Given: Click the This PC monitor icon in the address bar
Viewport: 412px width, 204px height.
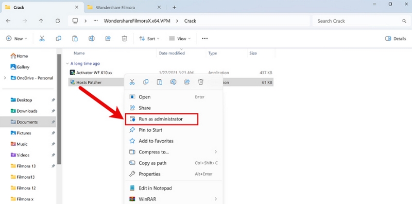Looking at the screenshot, I should [75, 21].
